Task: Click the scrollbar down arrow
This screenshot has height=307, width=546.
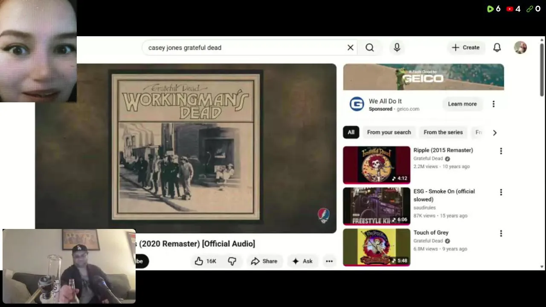Action: click(x=542, y=267)
